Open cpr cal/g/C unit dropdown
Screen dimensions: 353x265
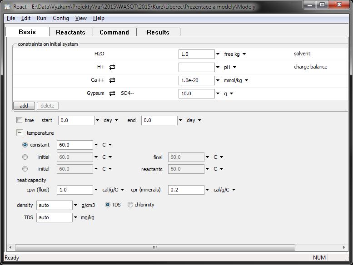pos(234,190)
